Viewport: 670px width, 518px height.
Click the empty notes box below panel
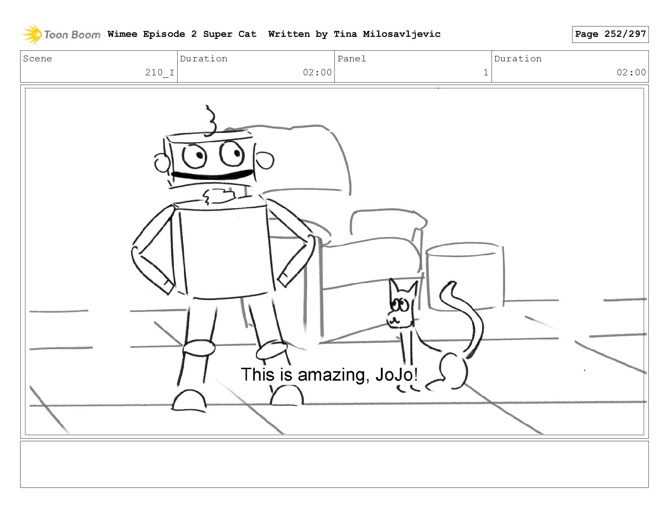click(x=334, y=464)
